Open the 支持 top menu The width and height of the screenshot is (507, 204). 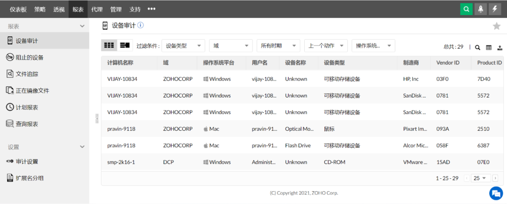click(135, 9)
